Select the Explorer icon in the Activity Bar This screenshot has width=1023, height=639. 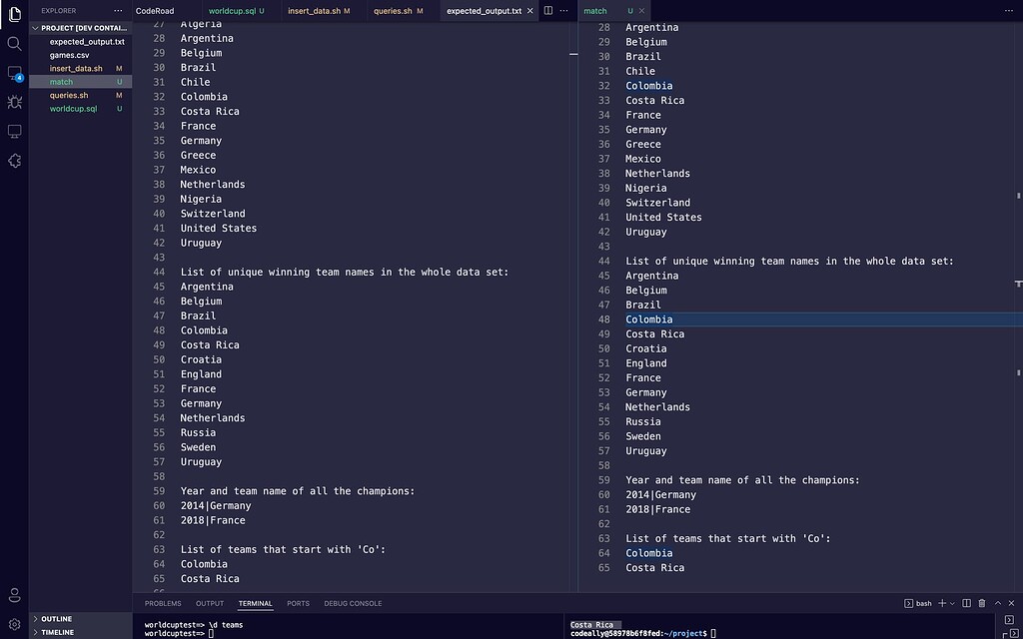14,14
